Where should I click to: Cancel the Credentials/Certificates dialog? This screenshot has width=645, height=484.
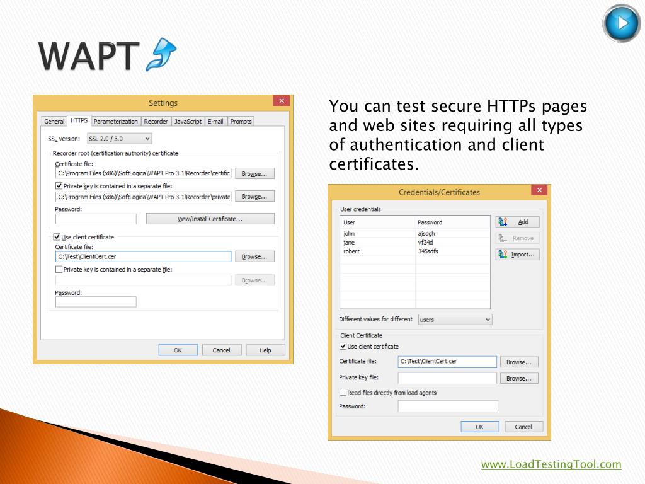click(x=523, y=427)
